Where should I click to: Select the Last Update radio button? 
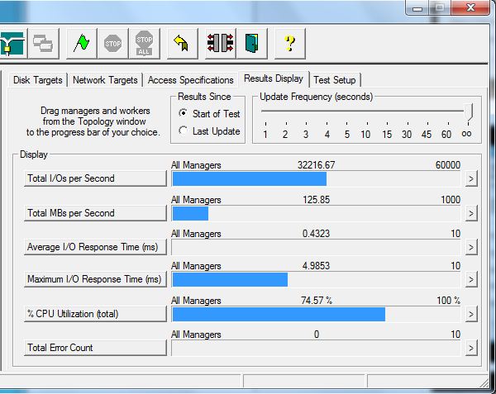click(209, 131)
